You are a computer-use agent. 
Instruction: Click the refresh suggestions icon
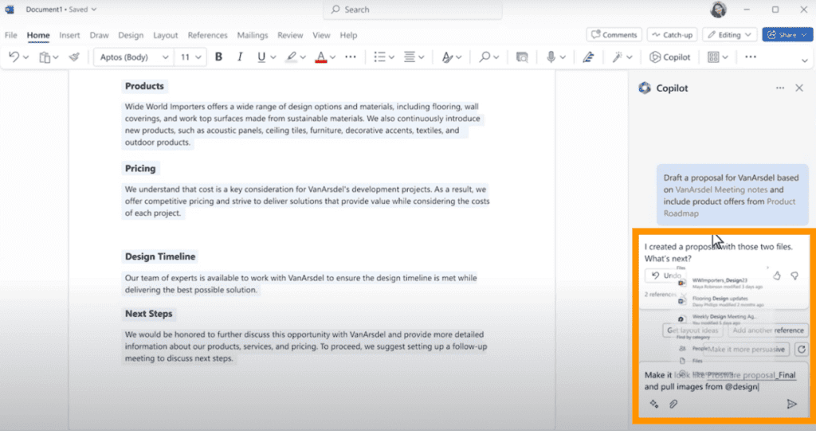[x=802, y=350]
